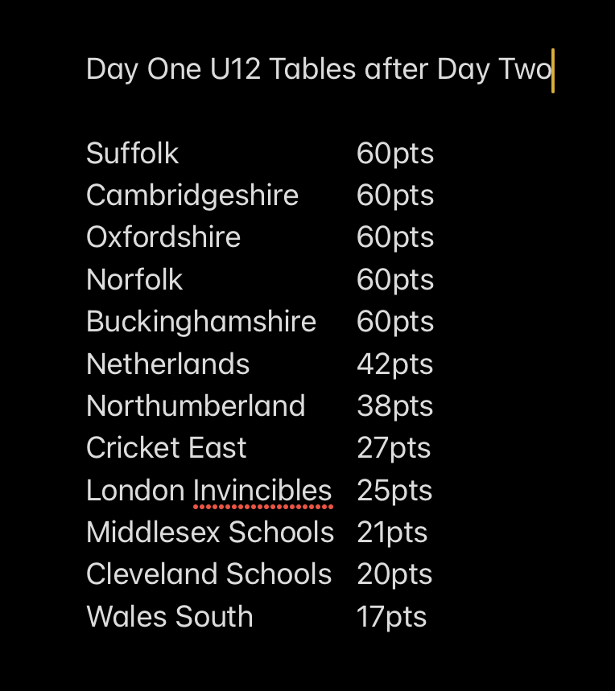This screenshot has height=691, width=615.
Task: Click the word Suffolk
Action: (x=132, y=154)
